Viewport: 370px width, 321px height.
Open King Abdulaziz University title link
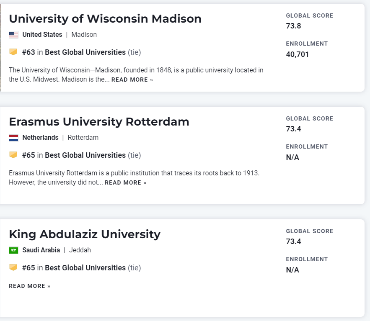pyautogui.click(x=85, y=234)
